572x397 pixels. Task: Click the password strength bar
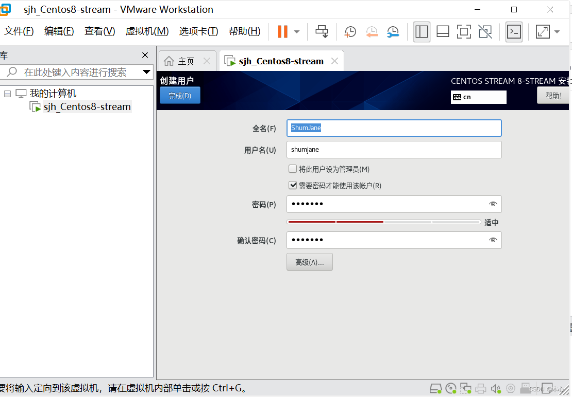(x=384, y=222)
